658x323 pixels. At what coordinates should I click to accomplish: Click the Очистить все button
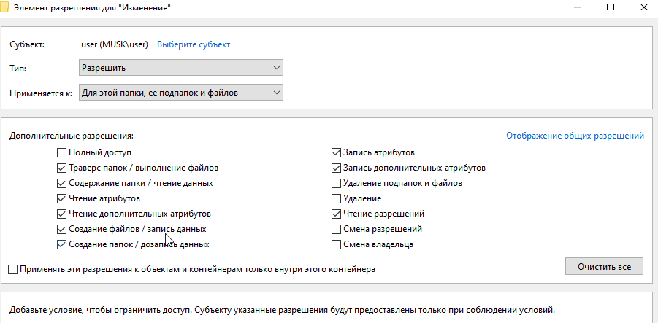coord(604,266)
